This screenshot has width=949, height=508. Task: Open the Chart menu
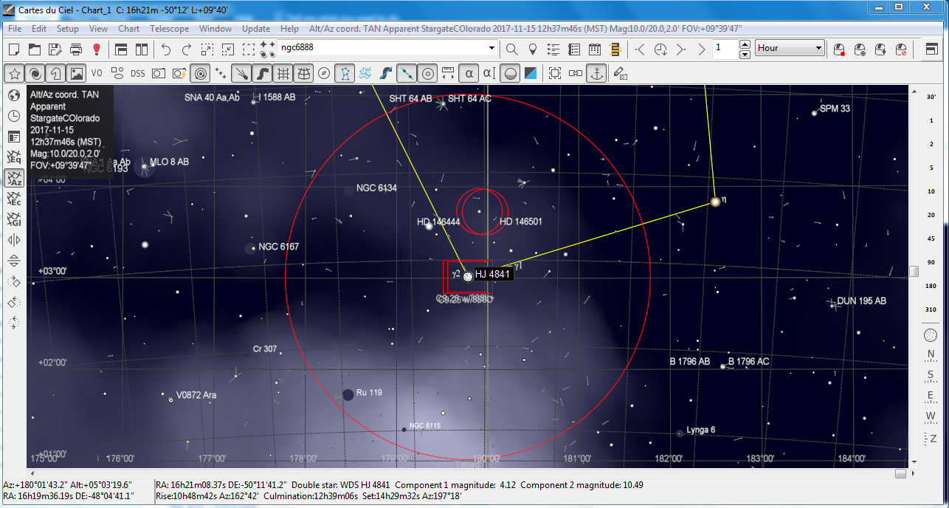128,29
